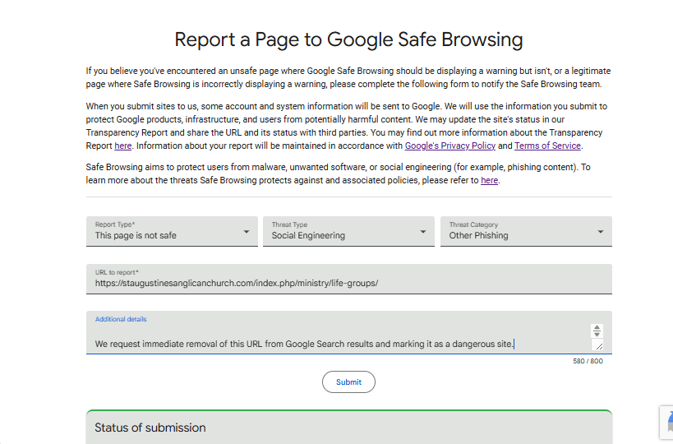Click the arrow icon in Report Type field
673x444 pixels.
click(247, 232)
